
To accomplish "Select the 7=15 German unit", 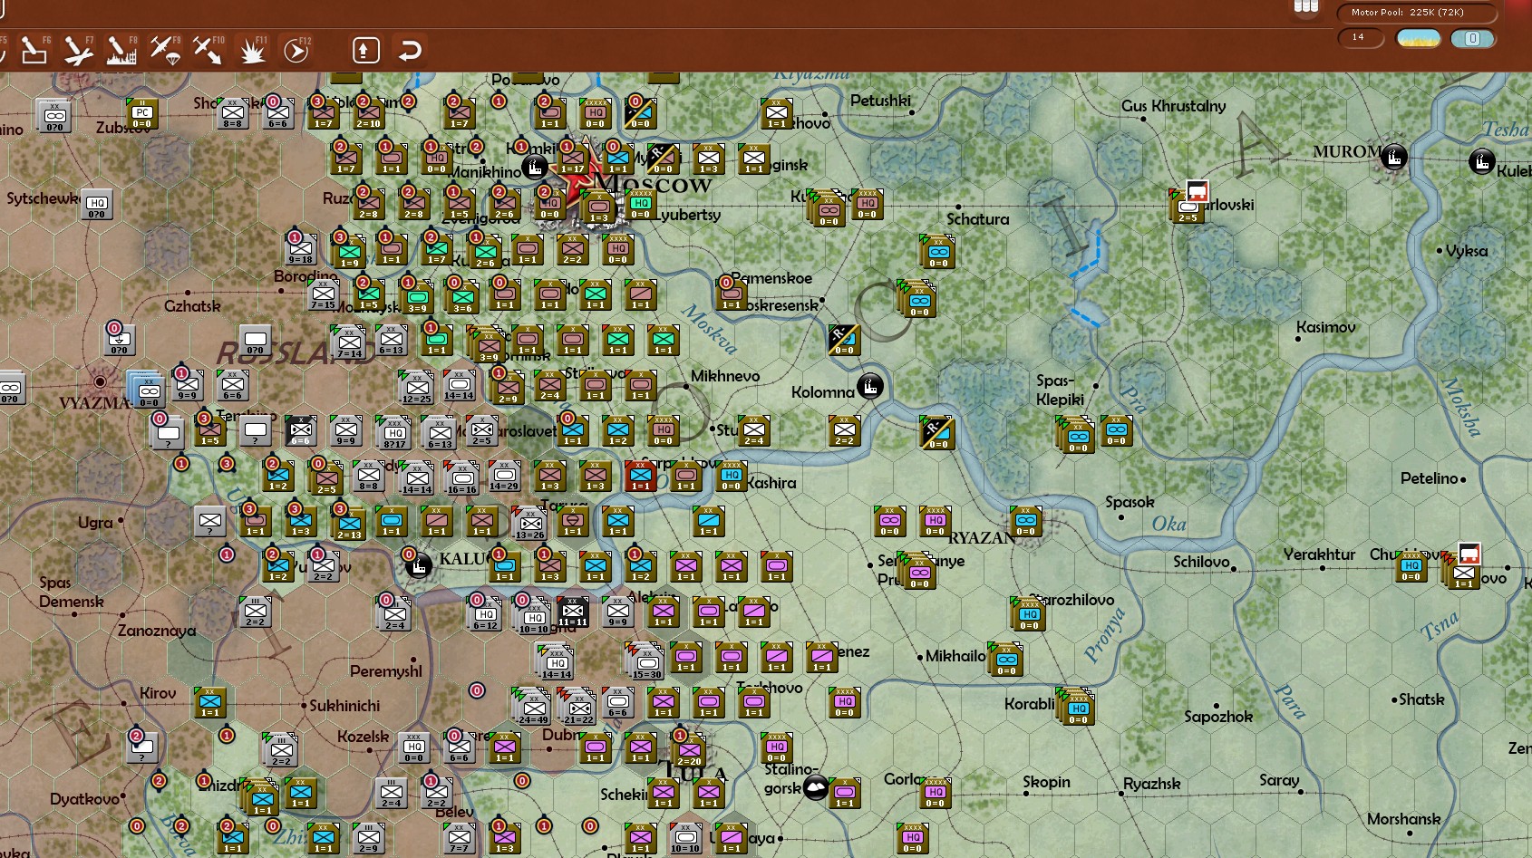I will coord(323,294).
